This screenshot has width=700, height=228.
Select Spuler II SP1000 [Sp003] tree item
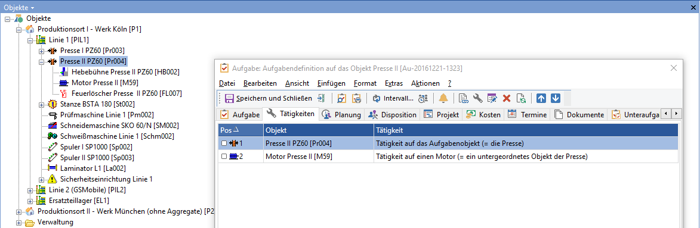pyautogui.click(x=97, y=158)
